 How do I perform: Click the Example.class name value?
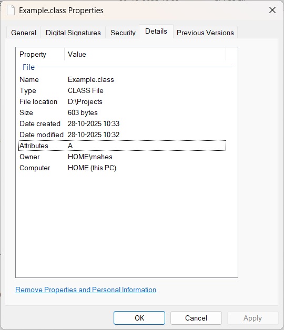pos(91,79)
